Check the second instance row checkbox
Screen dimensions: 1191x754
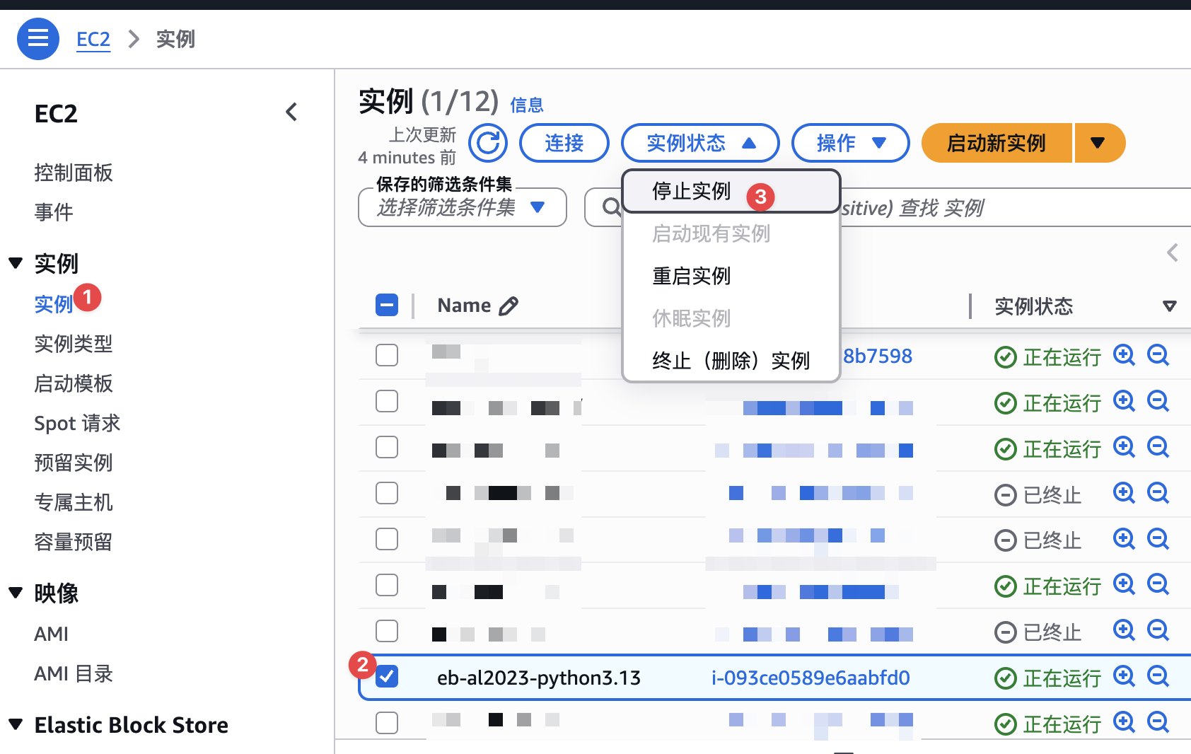pyautogui.click(x=387, y=401)
